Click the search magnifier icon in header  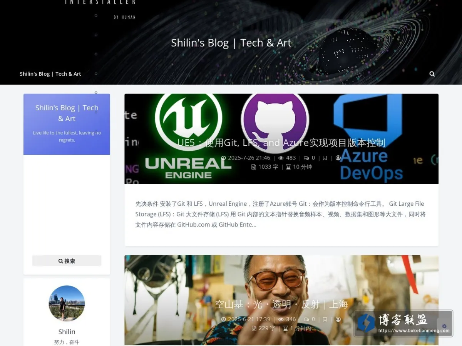click(x=432, y=74)
